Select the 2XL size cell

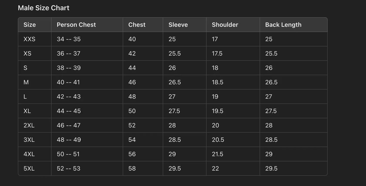(29, 125)
